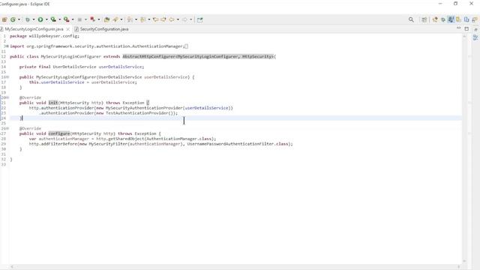The height and width of the screenshot is (270, 480).
Task: Click the Coverage run toolbar icon
Action: (53, 19)
